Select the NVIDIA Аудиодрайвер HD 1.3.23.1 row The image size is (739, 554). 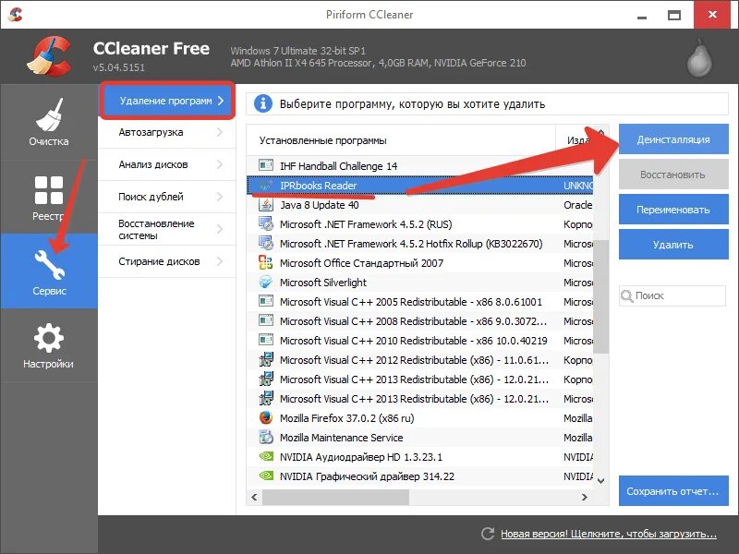pos(419,456)
